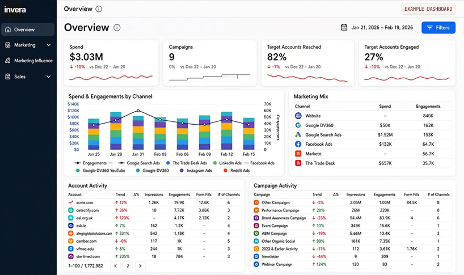The height and width of the screenshot is (275, 464).
Task: Open the alegisglobalsolutions.com account
Action: 94,233
